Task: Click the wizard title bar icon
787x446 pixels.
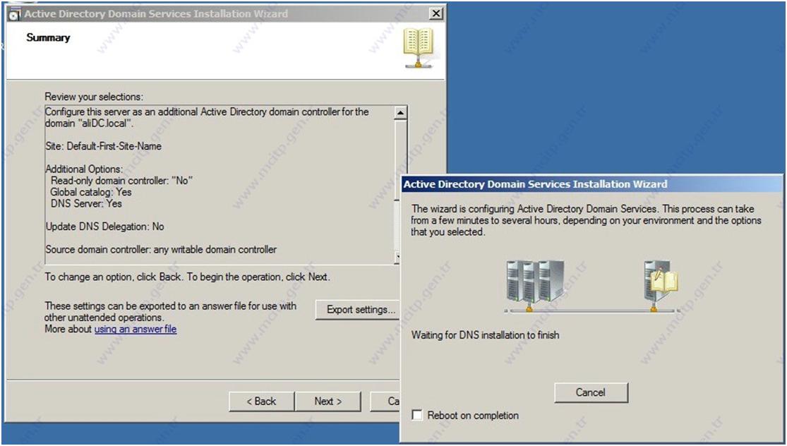Action: tap(15, 14)
